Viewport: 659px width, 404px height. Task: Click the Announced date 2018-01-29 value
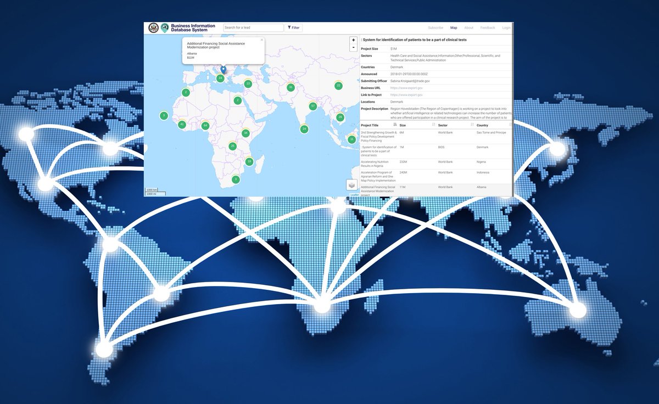pyautogui.click(x=410, y=74)
